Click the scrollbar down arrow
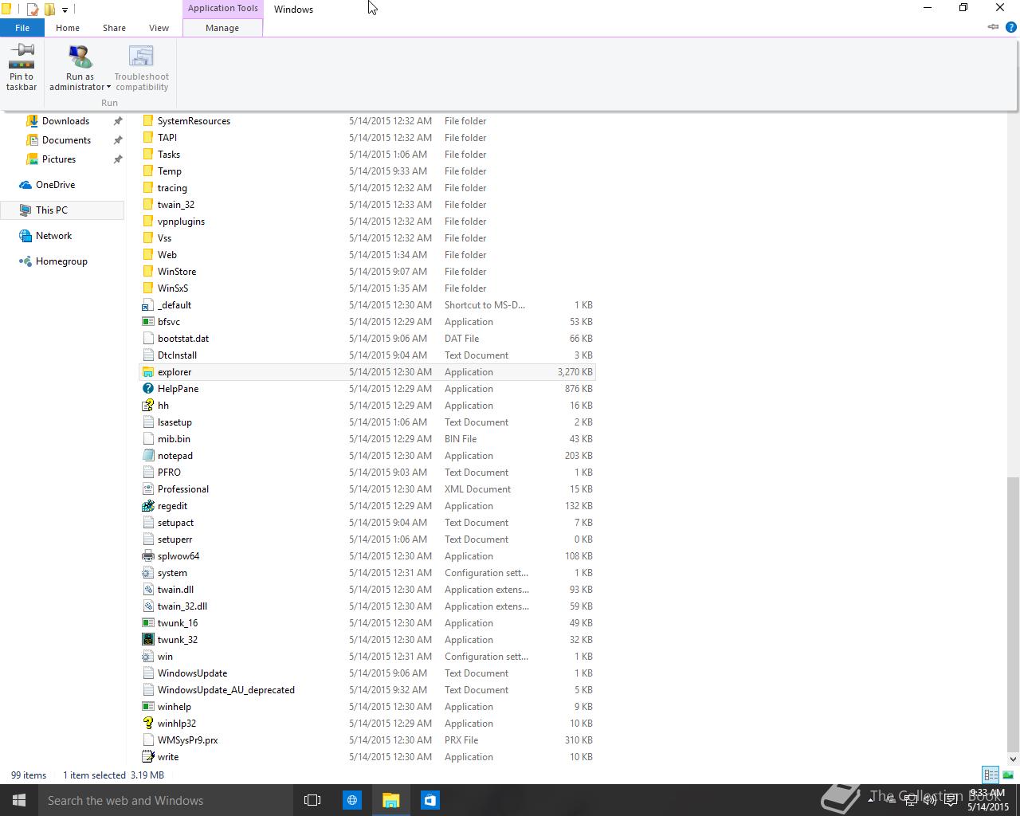Image resolution: width=1020 pixels, height=816 pixels. coord(1013,759)
